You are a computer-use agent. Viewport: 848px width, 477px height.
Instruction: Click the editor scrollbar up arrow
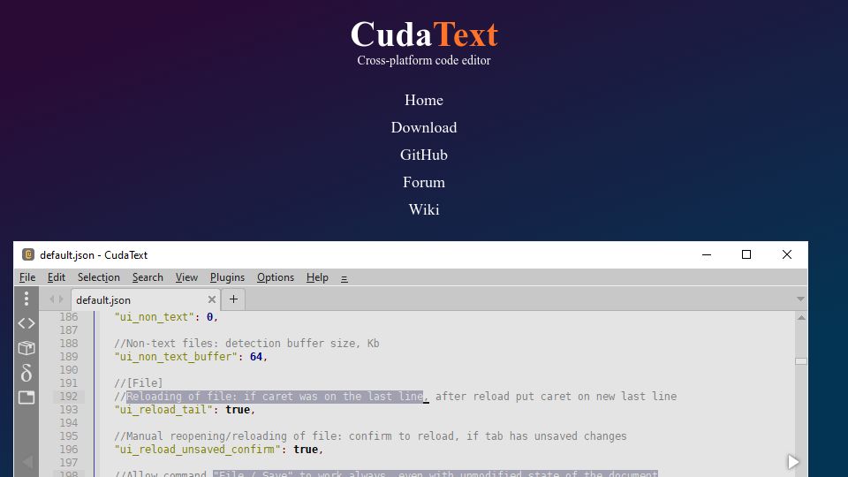click(801, 317)
